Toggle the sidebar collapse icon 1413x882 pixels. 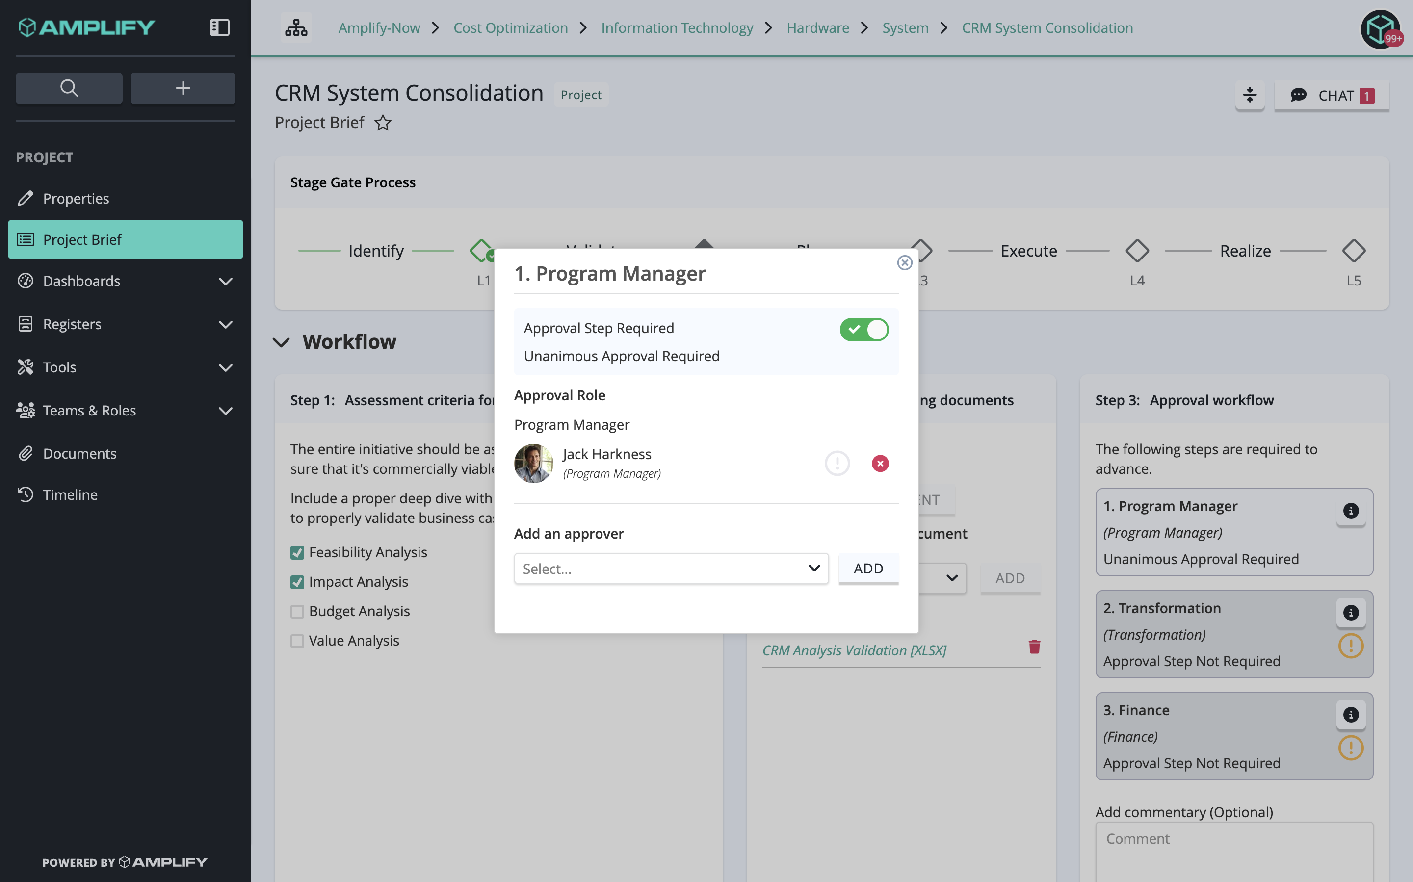coord(219,27)
